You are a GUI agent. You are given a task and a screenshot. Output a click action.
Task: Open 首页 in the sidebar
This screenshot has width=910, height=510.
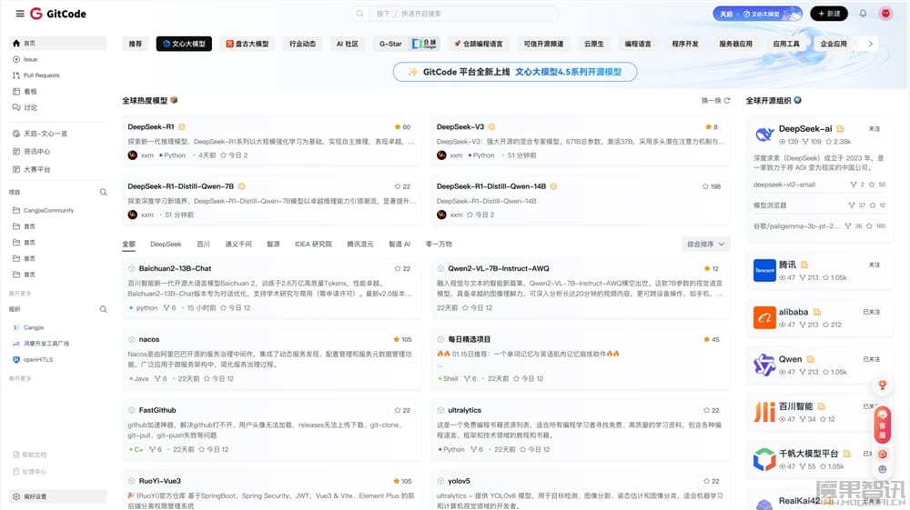[x=58, y=44]
